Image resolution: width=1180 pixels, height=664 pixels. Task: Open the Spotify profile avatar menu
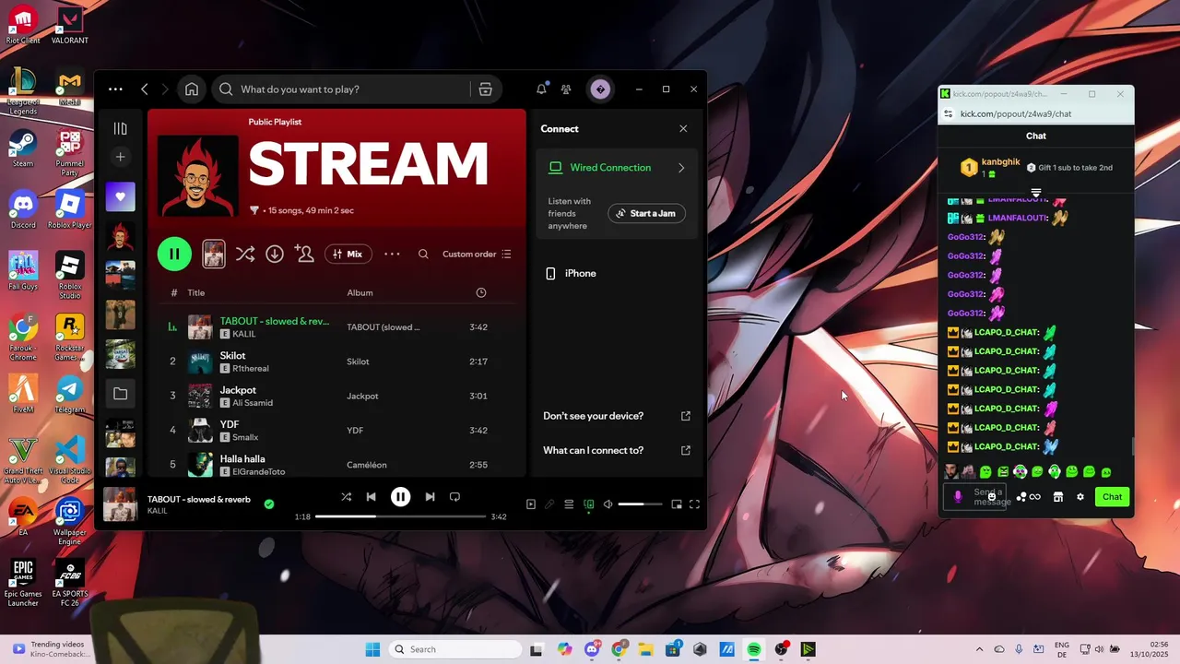[x=600, y=89]
